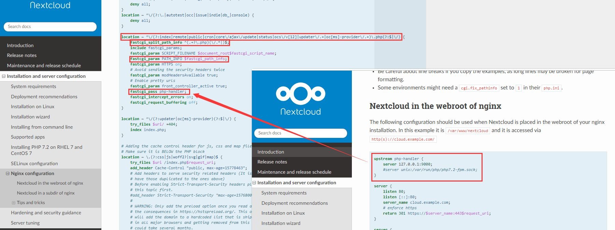
Task: Focus the overlay window Search docs field
Action: coord(301,133)
